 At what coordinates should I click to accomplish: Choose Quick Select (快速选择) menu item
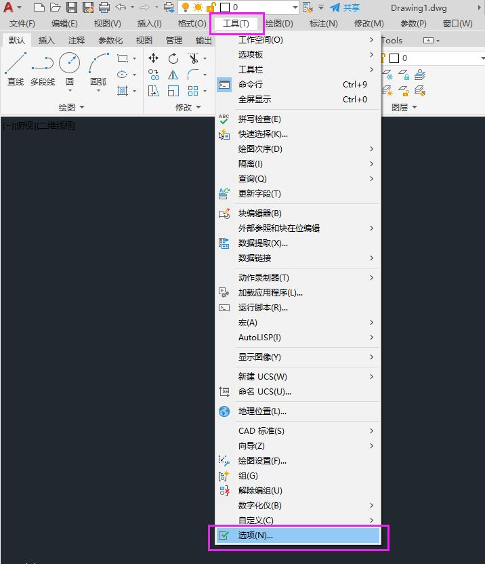tap(297, 134)
